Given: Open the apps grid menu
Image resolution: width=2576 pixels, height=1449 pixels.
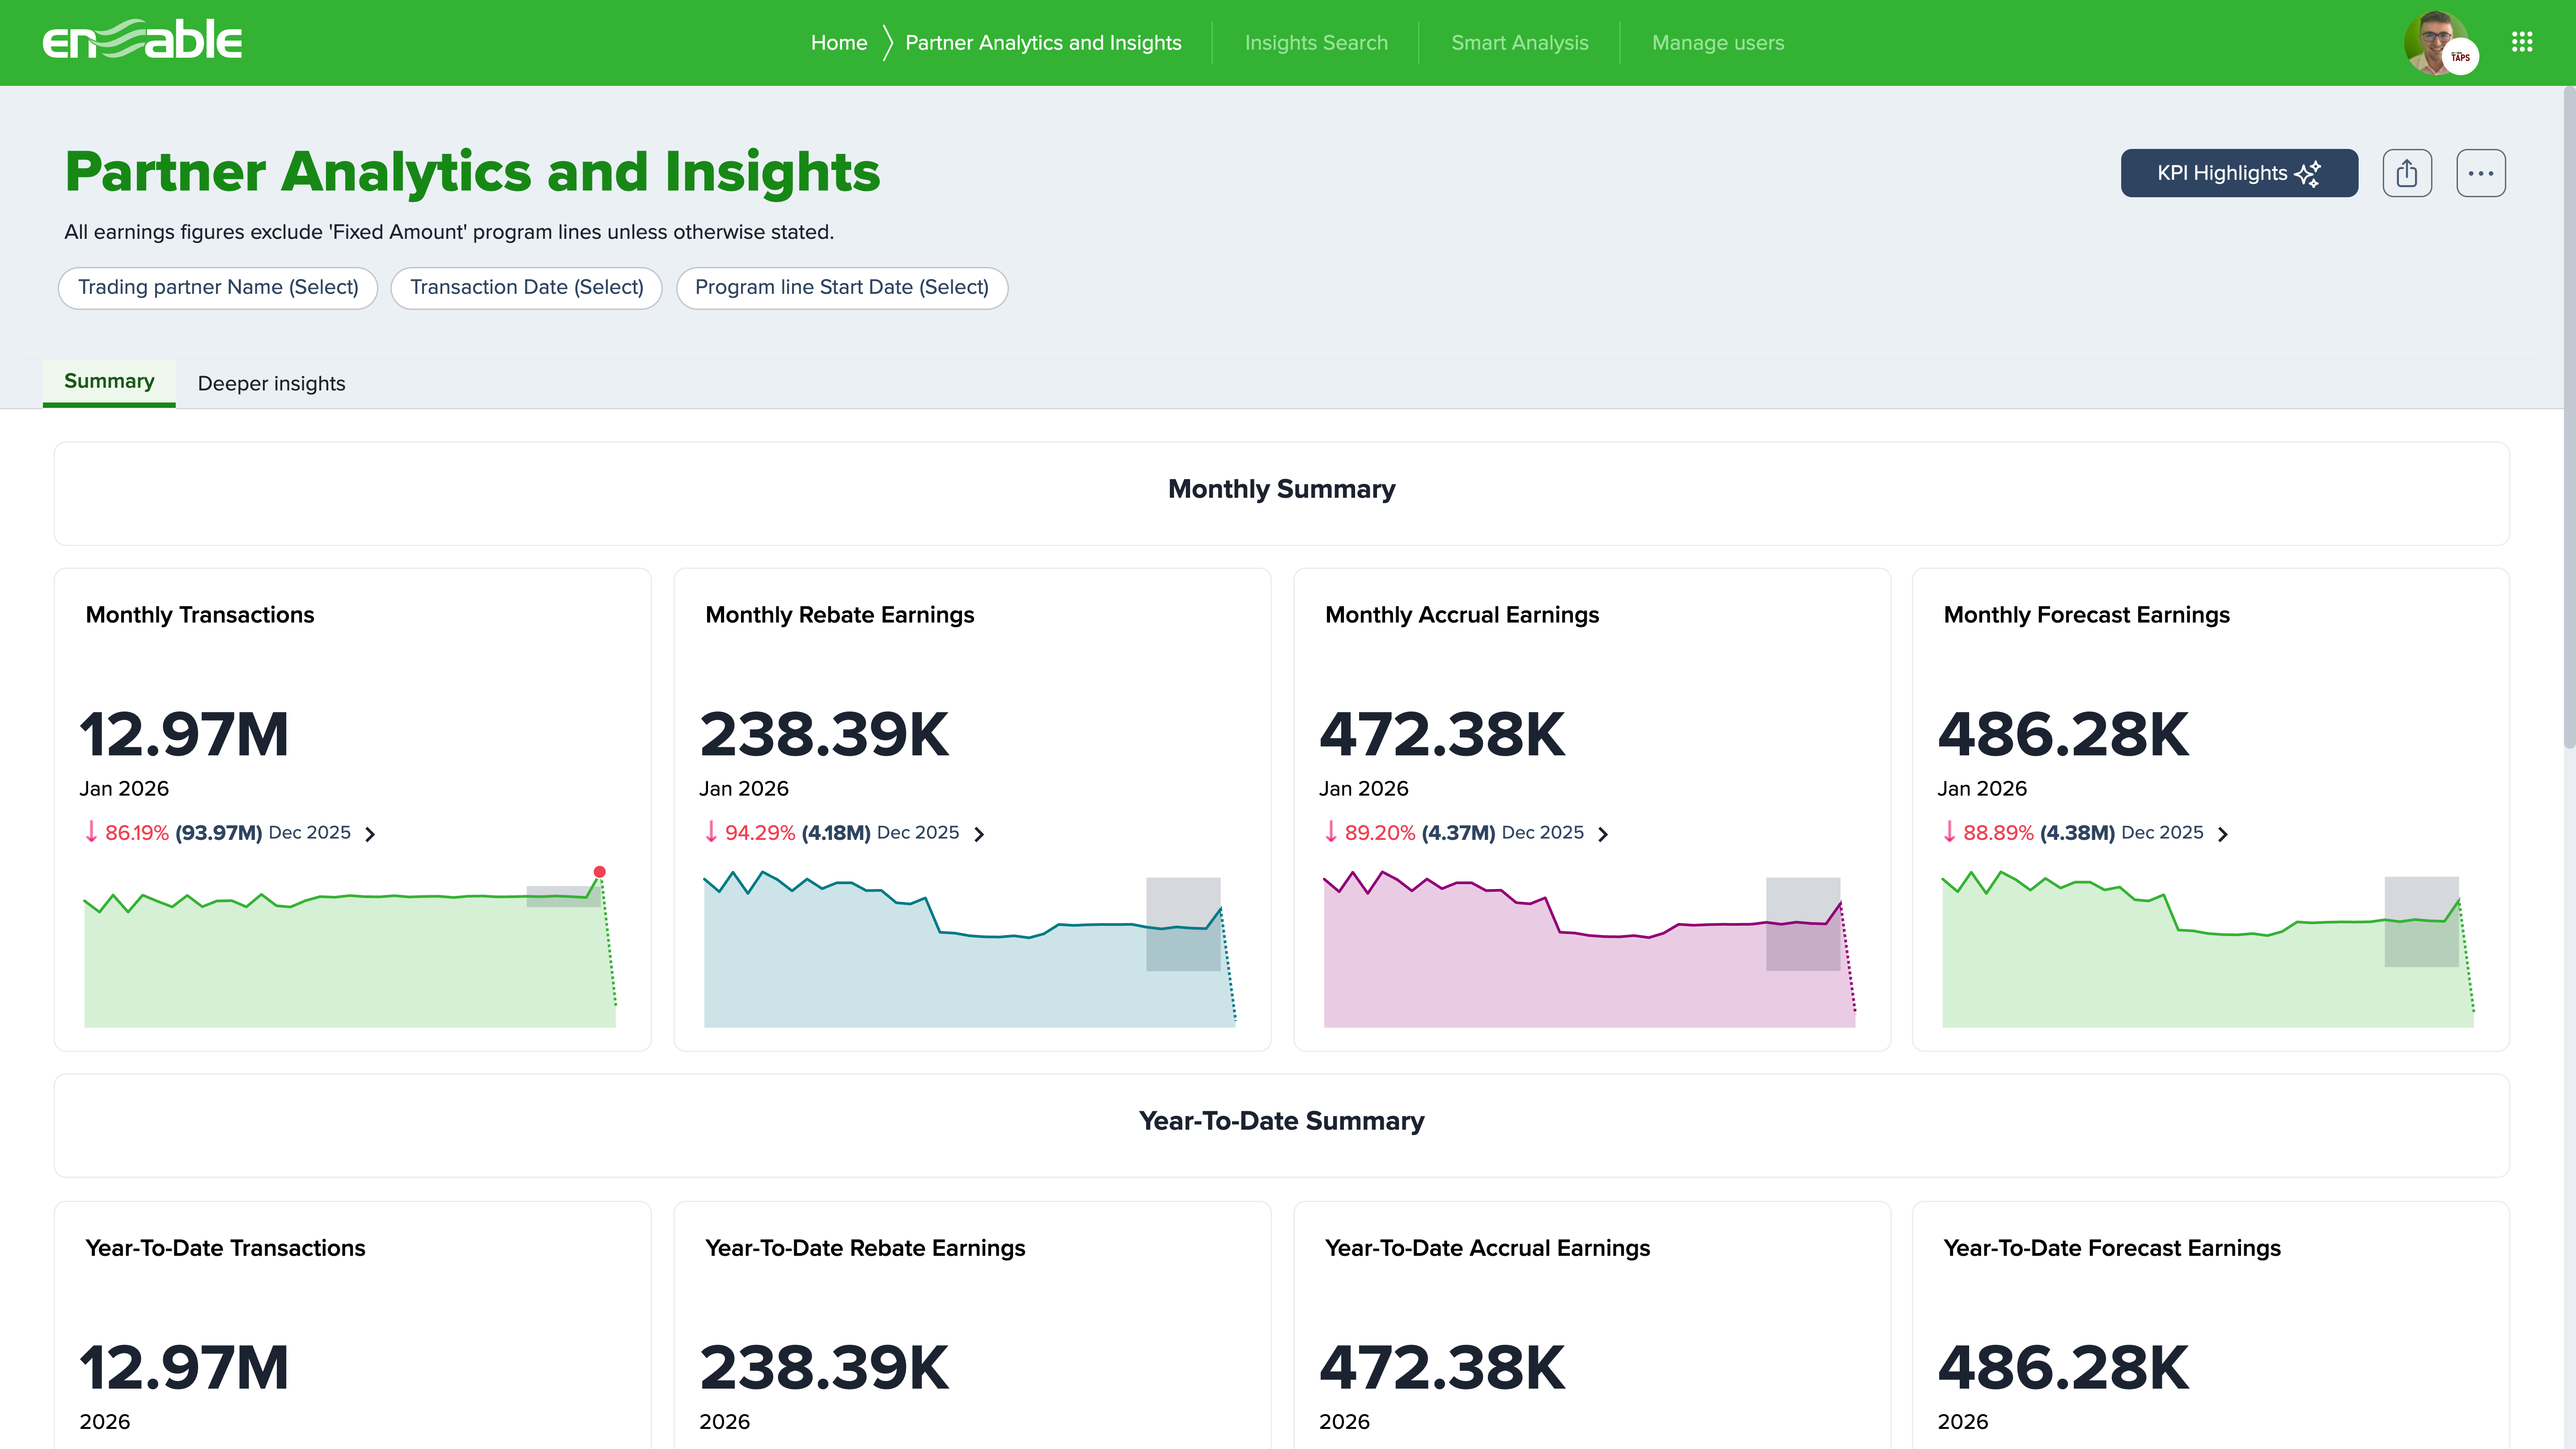Looking at the screenshot, I should coord(2523,41).
